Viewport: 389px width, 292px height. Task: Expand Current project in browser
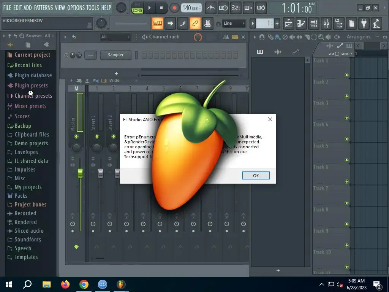click(29, 55)
